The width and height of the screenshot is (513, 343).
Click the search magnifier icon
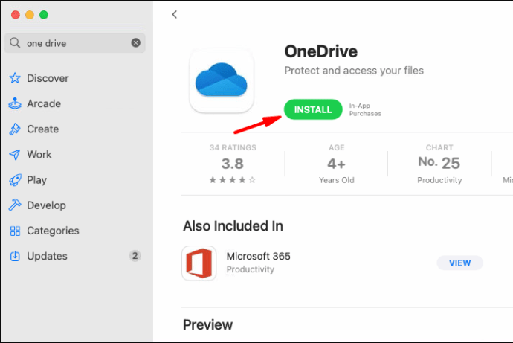pos(15,42)
